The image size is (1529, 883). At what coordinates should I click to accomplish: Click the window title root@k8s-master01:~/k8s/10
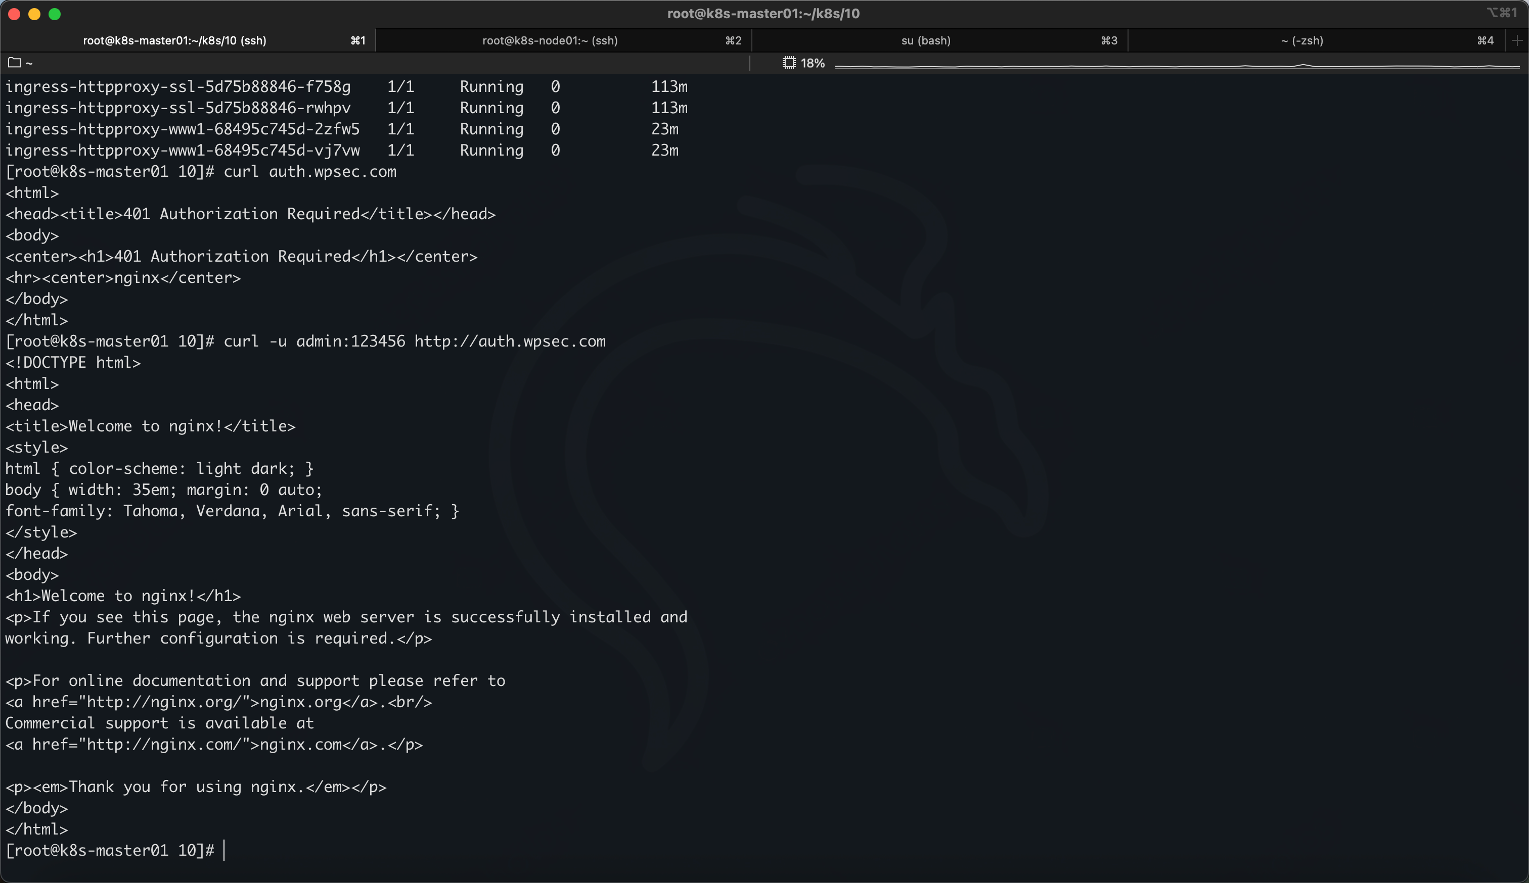click(763, 13)
